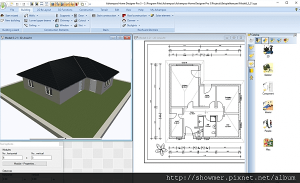Switch to the 3D Functions tab
The image size is (300, 183).
pyautogui.click(x=65, y=10)
